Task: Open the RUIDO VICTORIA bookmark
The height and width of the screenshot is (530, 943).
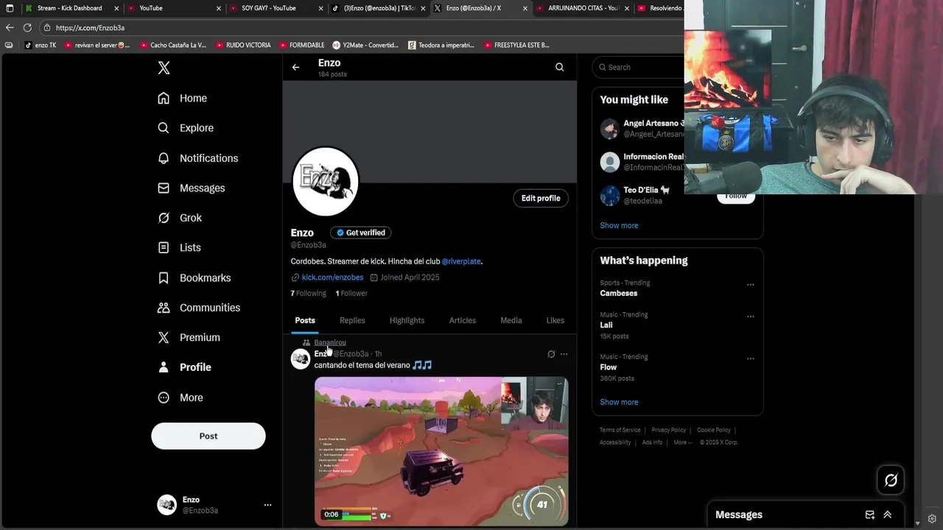Action: 243,45
